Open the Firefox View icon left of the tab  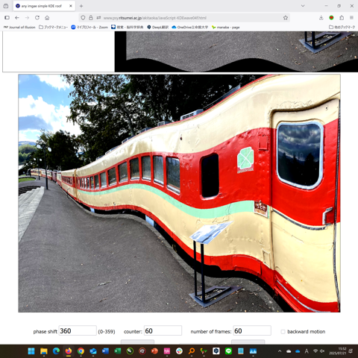point(6,6)
